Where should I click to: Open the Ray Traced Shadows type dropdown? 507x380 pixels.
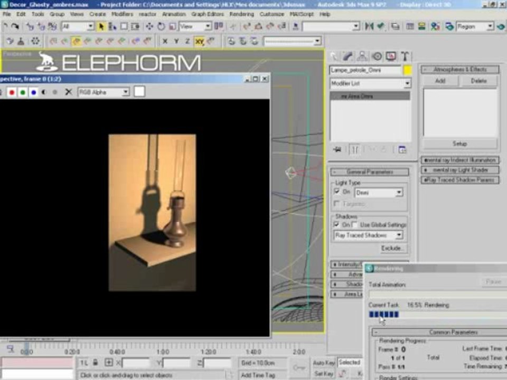click(368, 235)
